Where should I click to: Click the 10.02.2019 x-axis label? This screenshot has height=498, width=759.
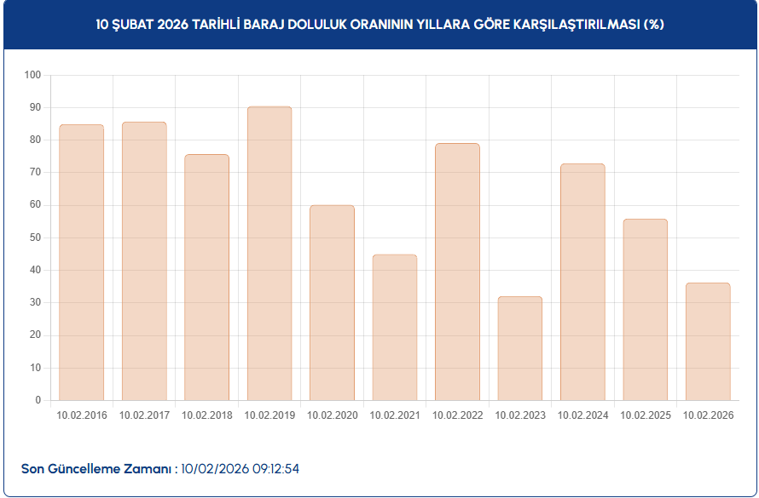(x=269, y=415)
